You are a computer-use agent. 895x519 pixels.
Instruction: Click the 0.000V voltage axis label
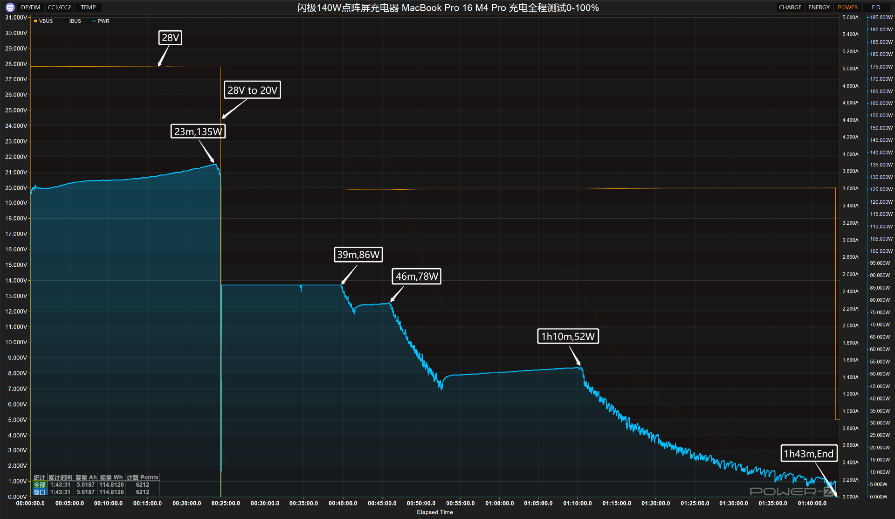[x=17, y=497]
